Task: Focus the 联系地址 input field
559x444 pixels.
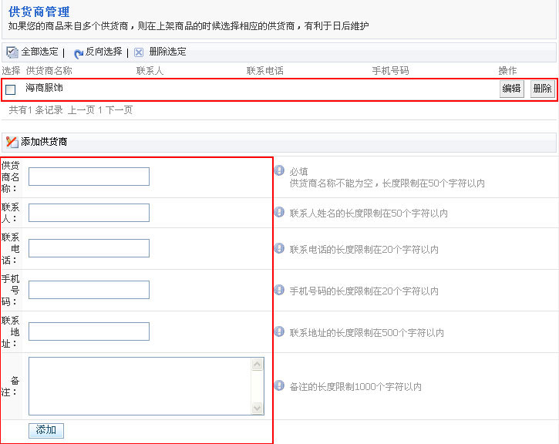Action: (89, 331)
